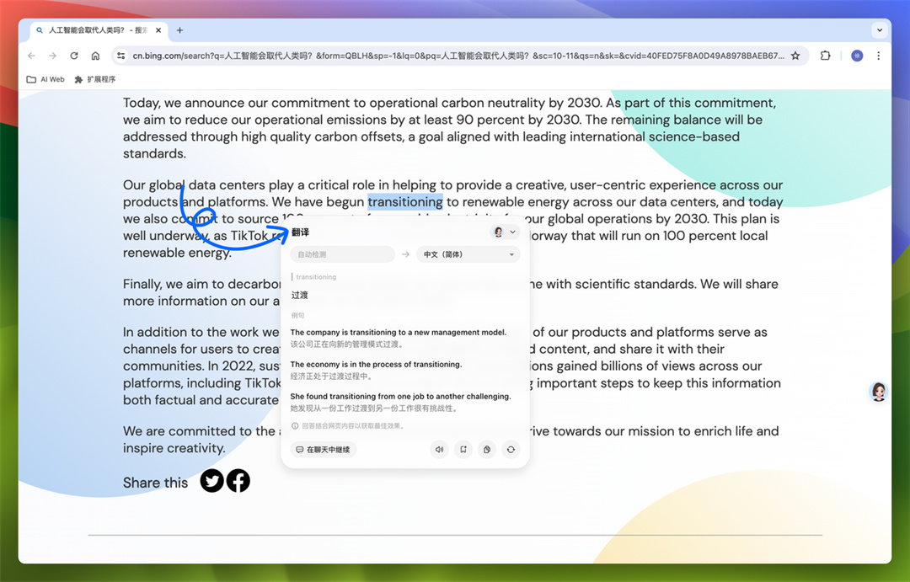Reload the current page
Viewport: 910px width, 582px height.
tap(74, 56)
